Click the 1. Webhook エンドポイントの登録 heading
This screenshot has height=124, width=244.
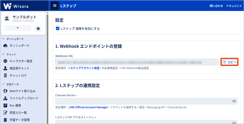pyautogui.click(x=89, y=46)
